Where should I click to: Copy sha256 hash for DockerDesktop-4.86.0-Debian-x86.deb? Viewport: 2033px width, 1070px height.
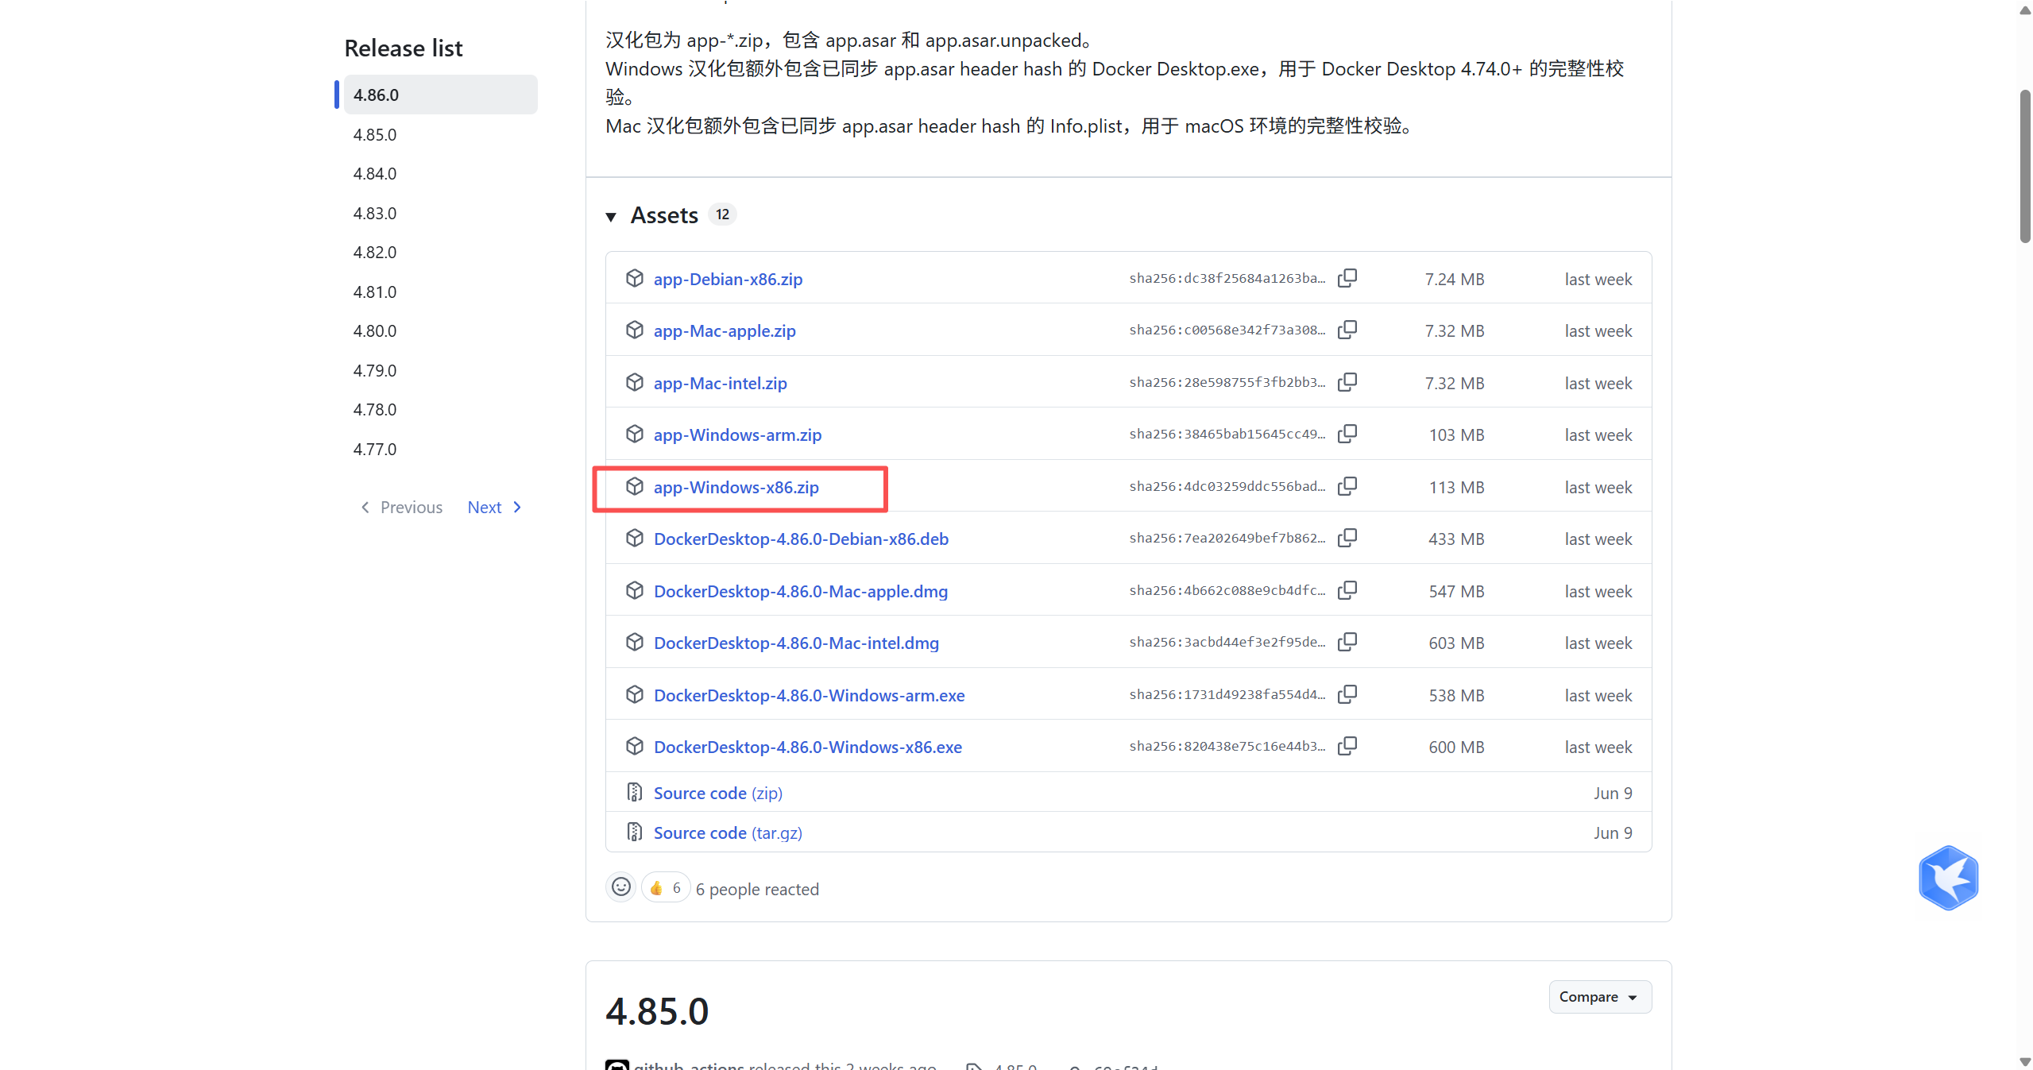[1347, 538]
